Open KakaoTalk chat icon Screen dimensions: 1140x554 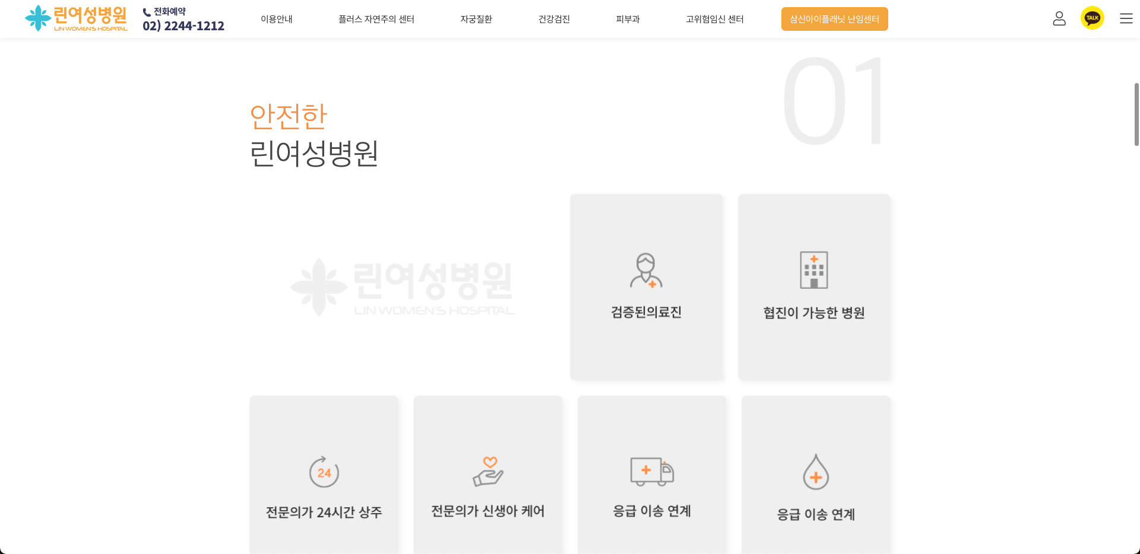point(1092,18)
